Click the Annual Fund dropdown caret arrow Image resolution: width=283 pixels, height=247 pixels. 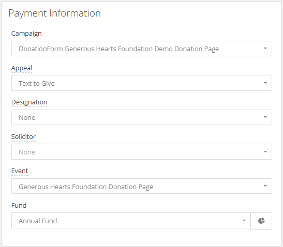tap(244, 220)
